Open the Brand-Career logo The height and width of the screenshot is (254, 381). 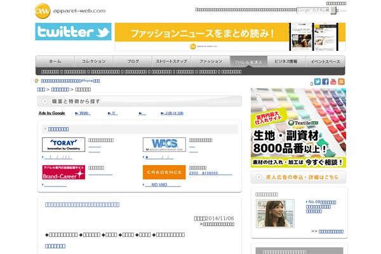pos(63,172)
